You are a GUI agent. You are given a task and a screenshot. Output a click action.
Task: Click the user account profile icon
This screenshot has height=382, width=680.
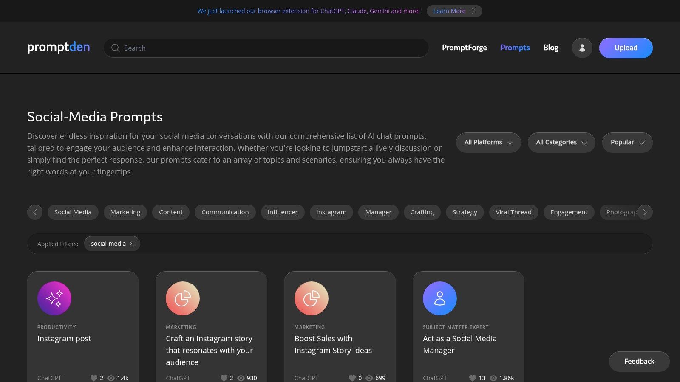tap(582, 48)
